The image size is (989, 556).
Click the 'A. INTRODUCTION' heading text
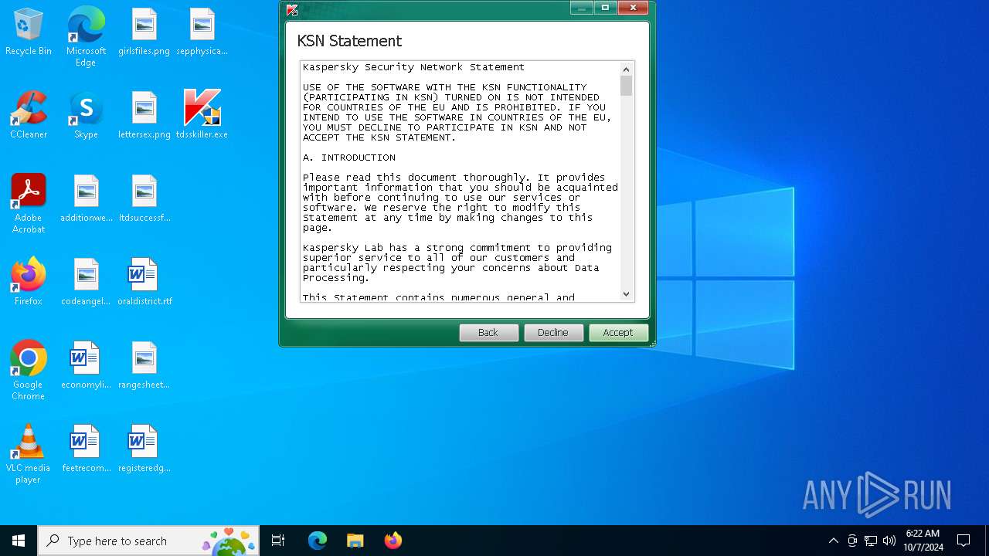pyautogui.click(x=349, y=158)
